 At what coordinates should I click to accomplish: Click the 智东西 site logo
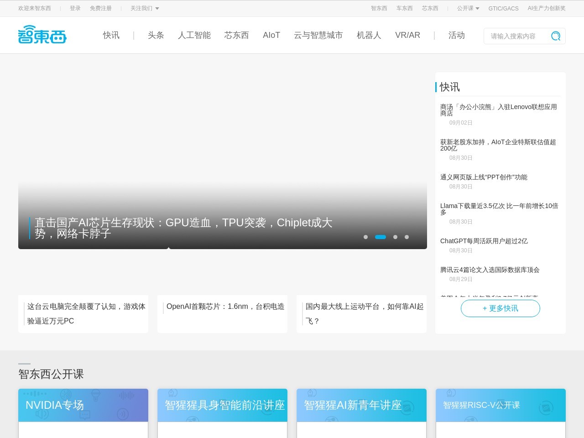42,35
